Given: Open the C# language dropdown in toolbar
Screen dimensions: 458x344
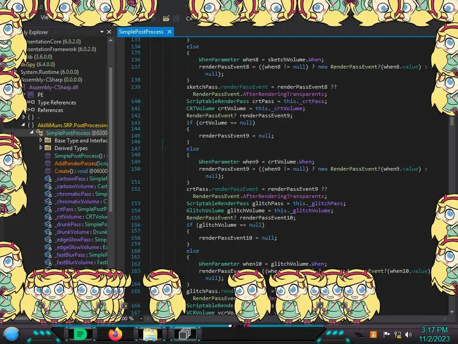Looking at the screenshot, I should [190, 19].
